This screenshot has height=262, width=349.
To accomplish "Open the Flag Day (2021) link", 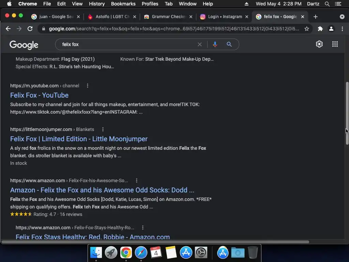I will pyautogui.click(x=78, y=59).
